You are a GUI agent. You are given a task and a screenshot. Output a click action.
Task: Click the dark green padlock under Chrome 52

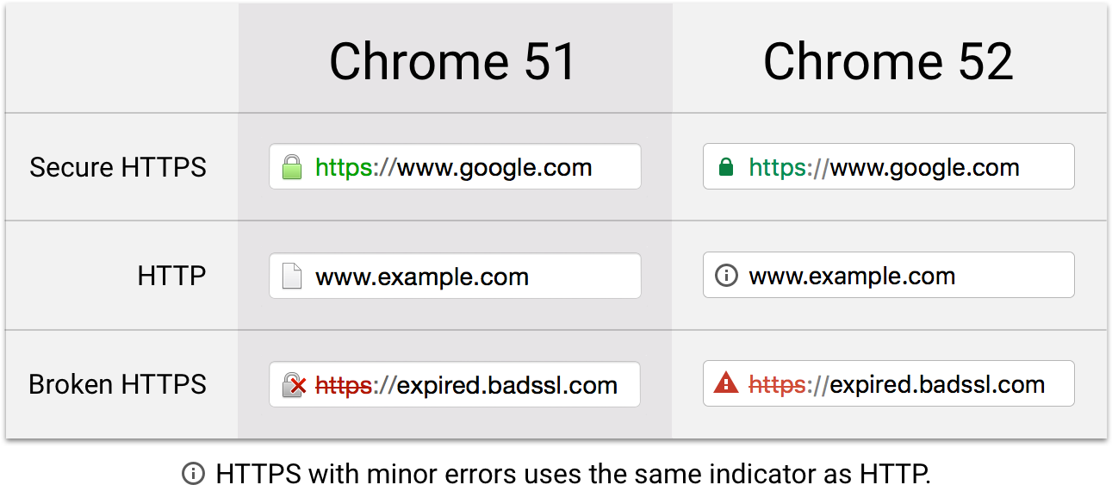point(726,167)
